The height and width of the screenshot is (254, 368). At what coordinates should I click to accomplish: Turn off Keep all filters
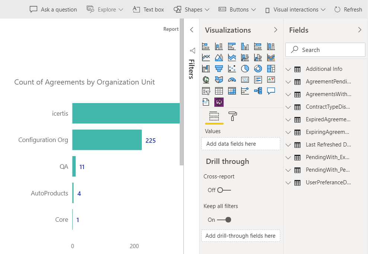tap(224, 220)
